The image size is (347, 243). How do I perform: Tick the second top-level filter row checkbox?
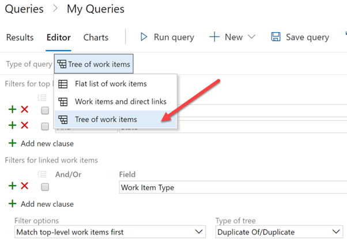coord(45,126)
